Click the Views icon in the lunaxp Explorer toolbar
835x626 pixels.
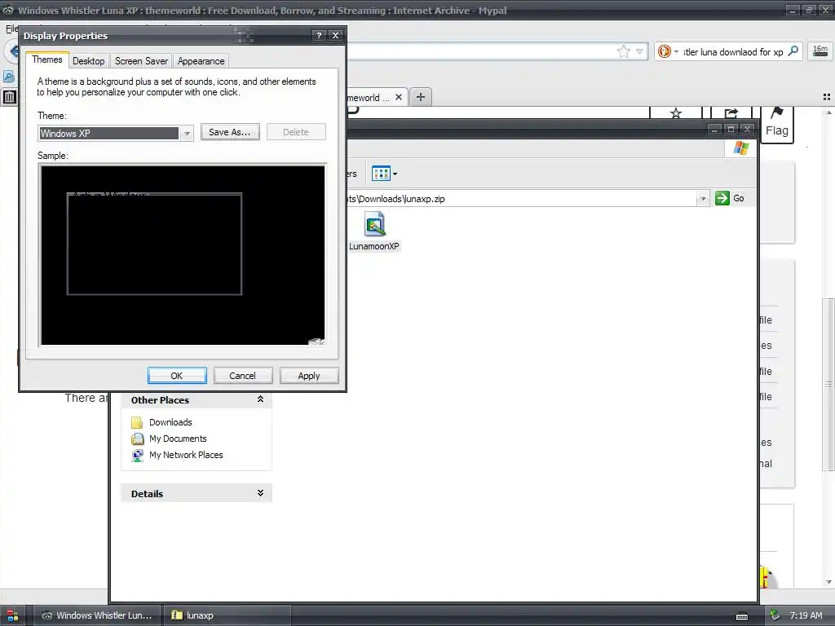click(x=381, y=174)
